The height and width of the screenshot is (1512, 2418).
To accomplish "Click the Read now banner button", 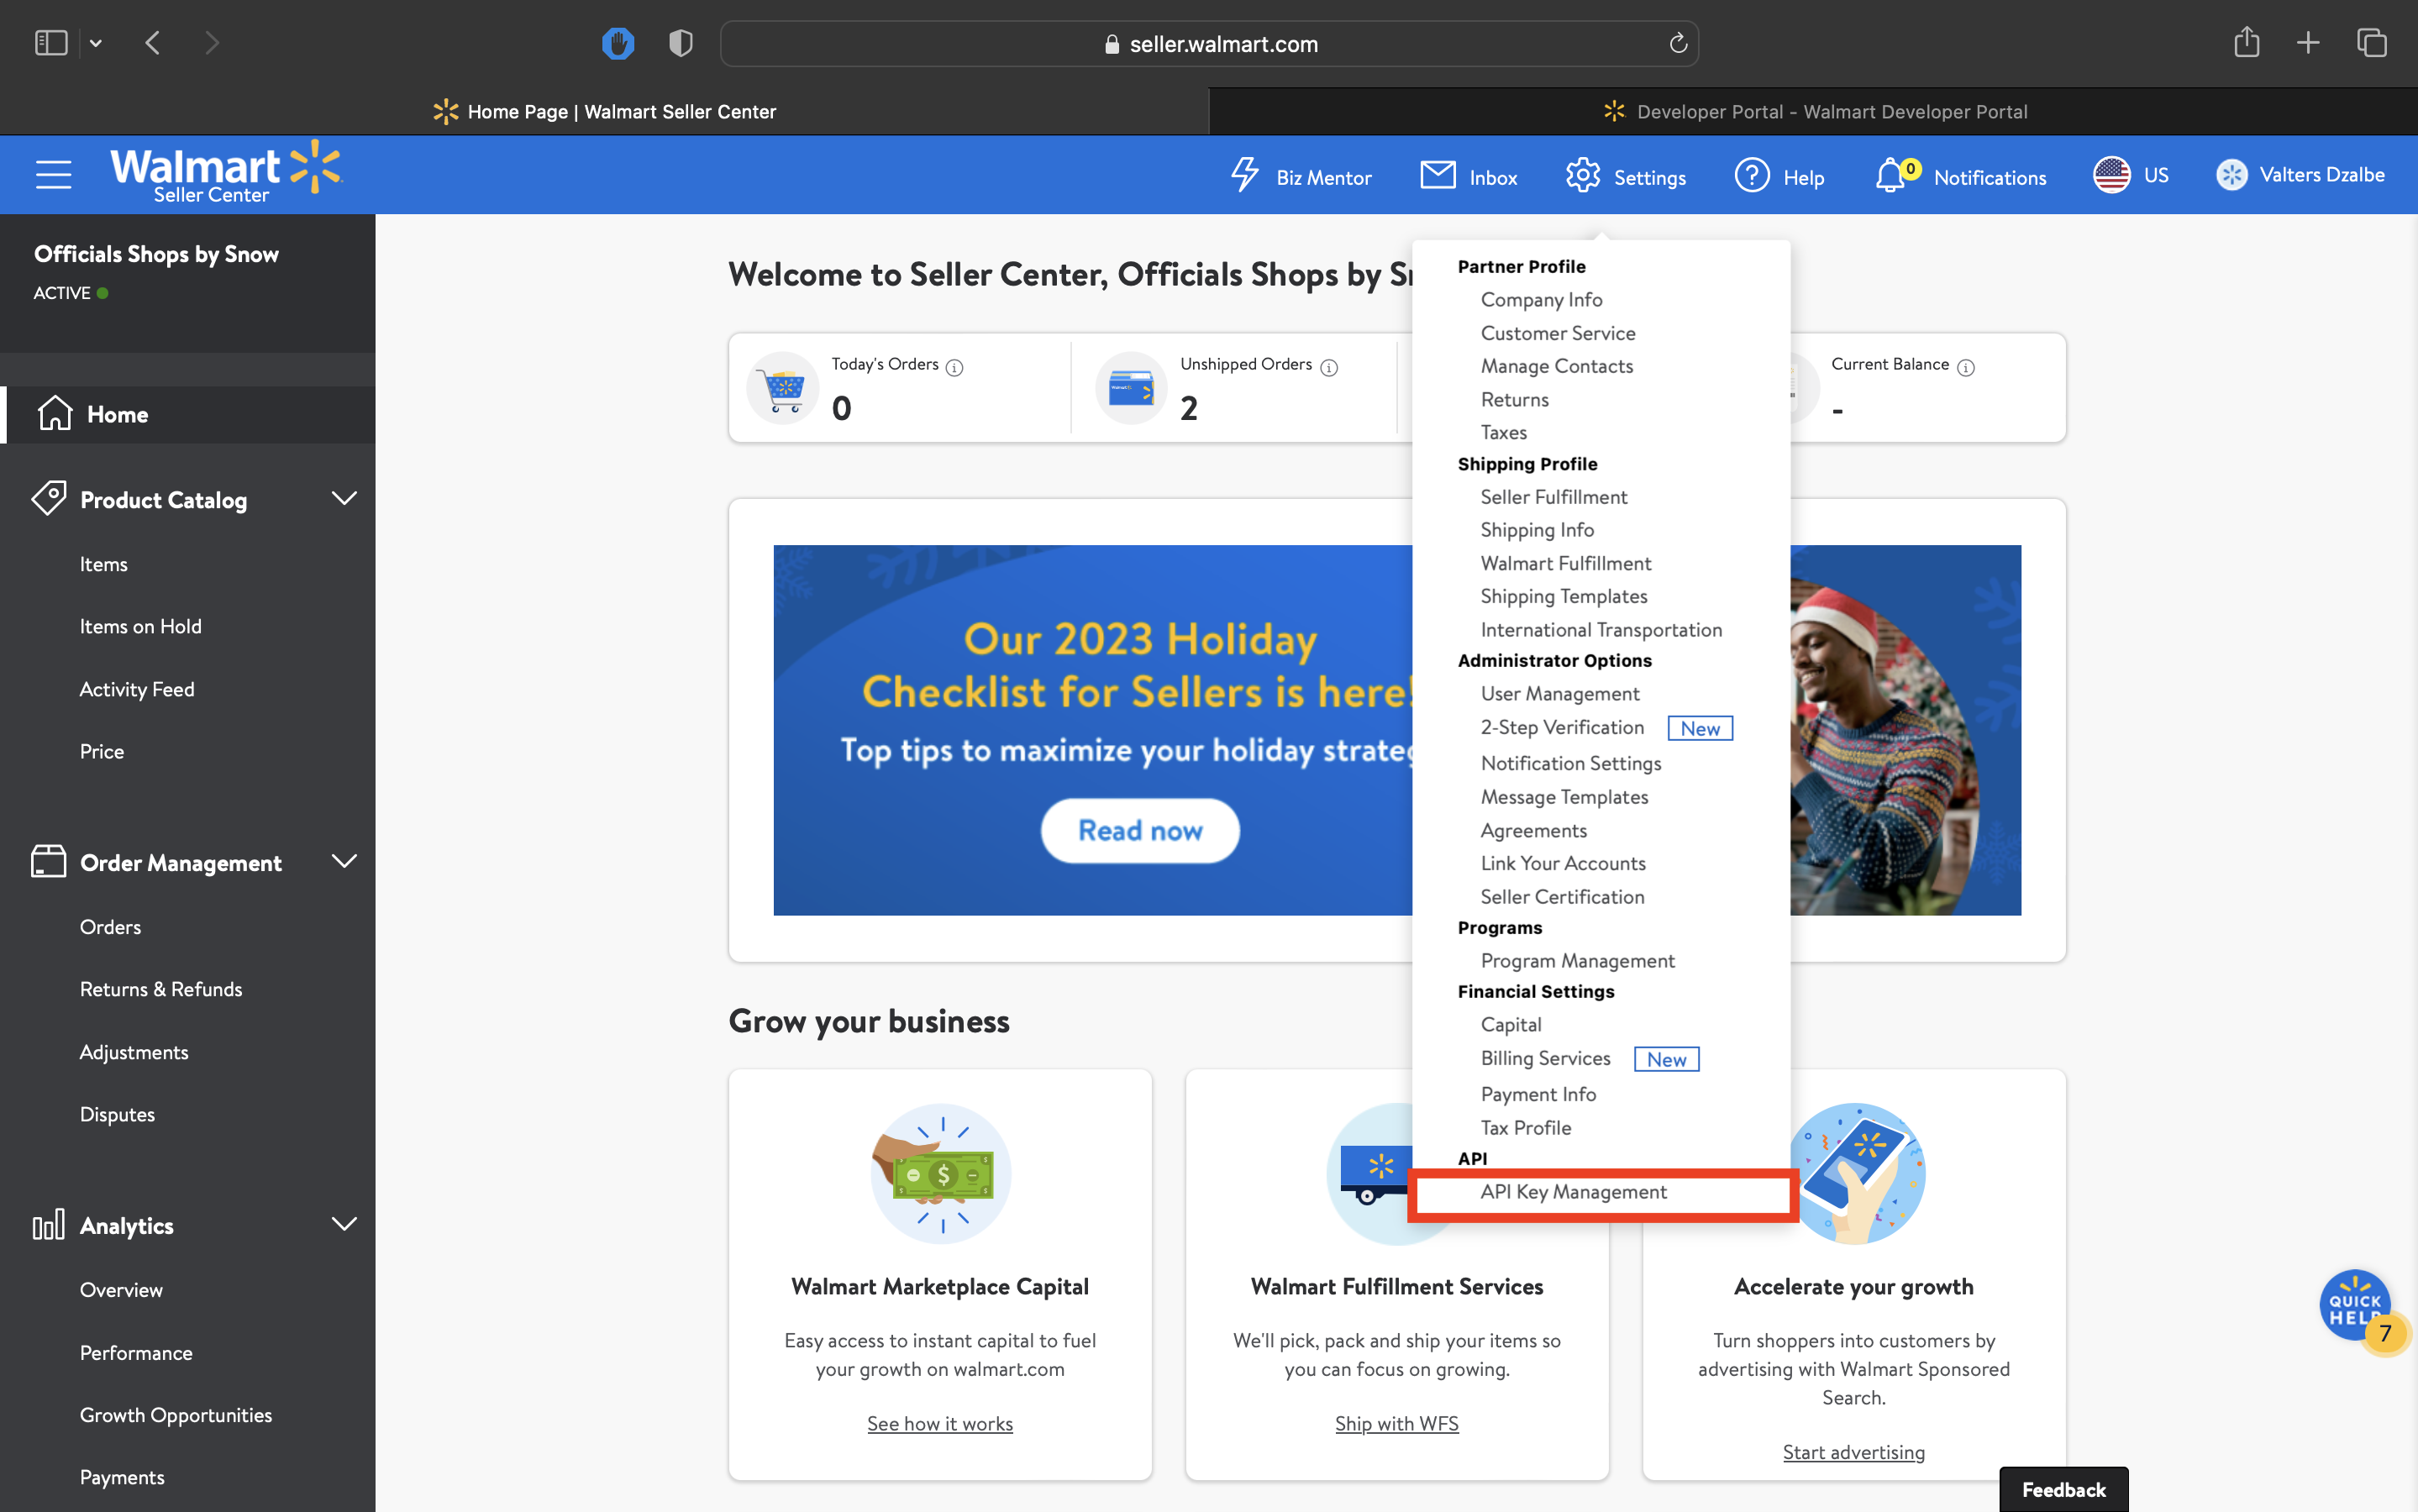I will pos(1140,830).
